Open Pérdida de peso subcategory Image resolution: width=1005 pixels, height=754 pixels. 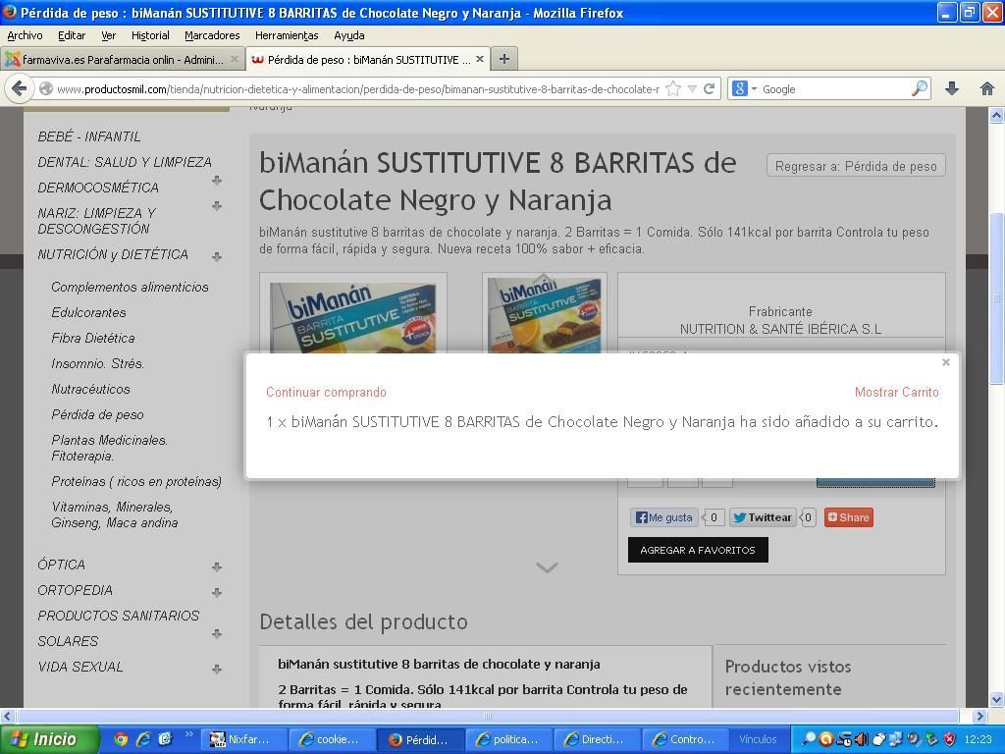point(97,415)
